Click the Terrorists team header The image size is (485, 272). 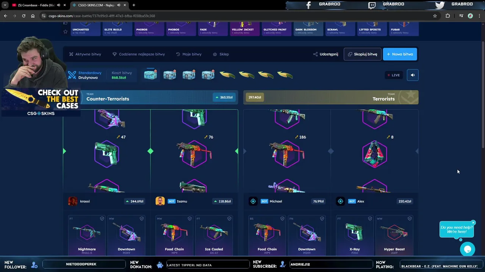point(331,97)
